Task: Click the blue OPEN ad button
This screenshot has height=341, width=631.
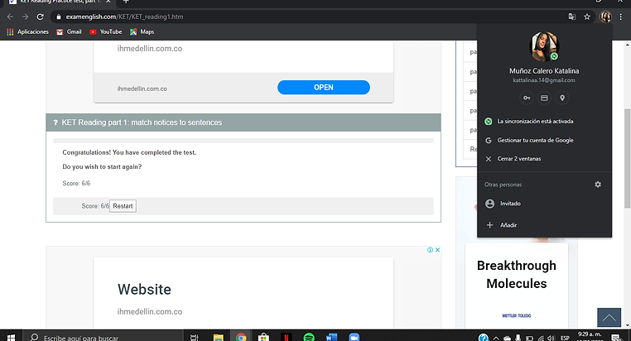Action: click(x=324, y=87)
